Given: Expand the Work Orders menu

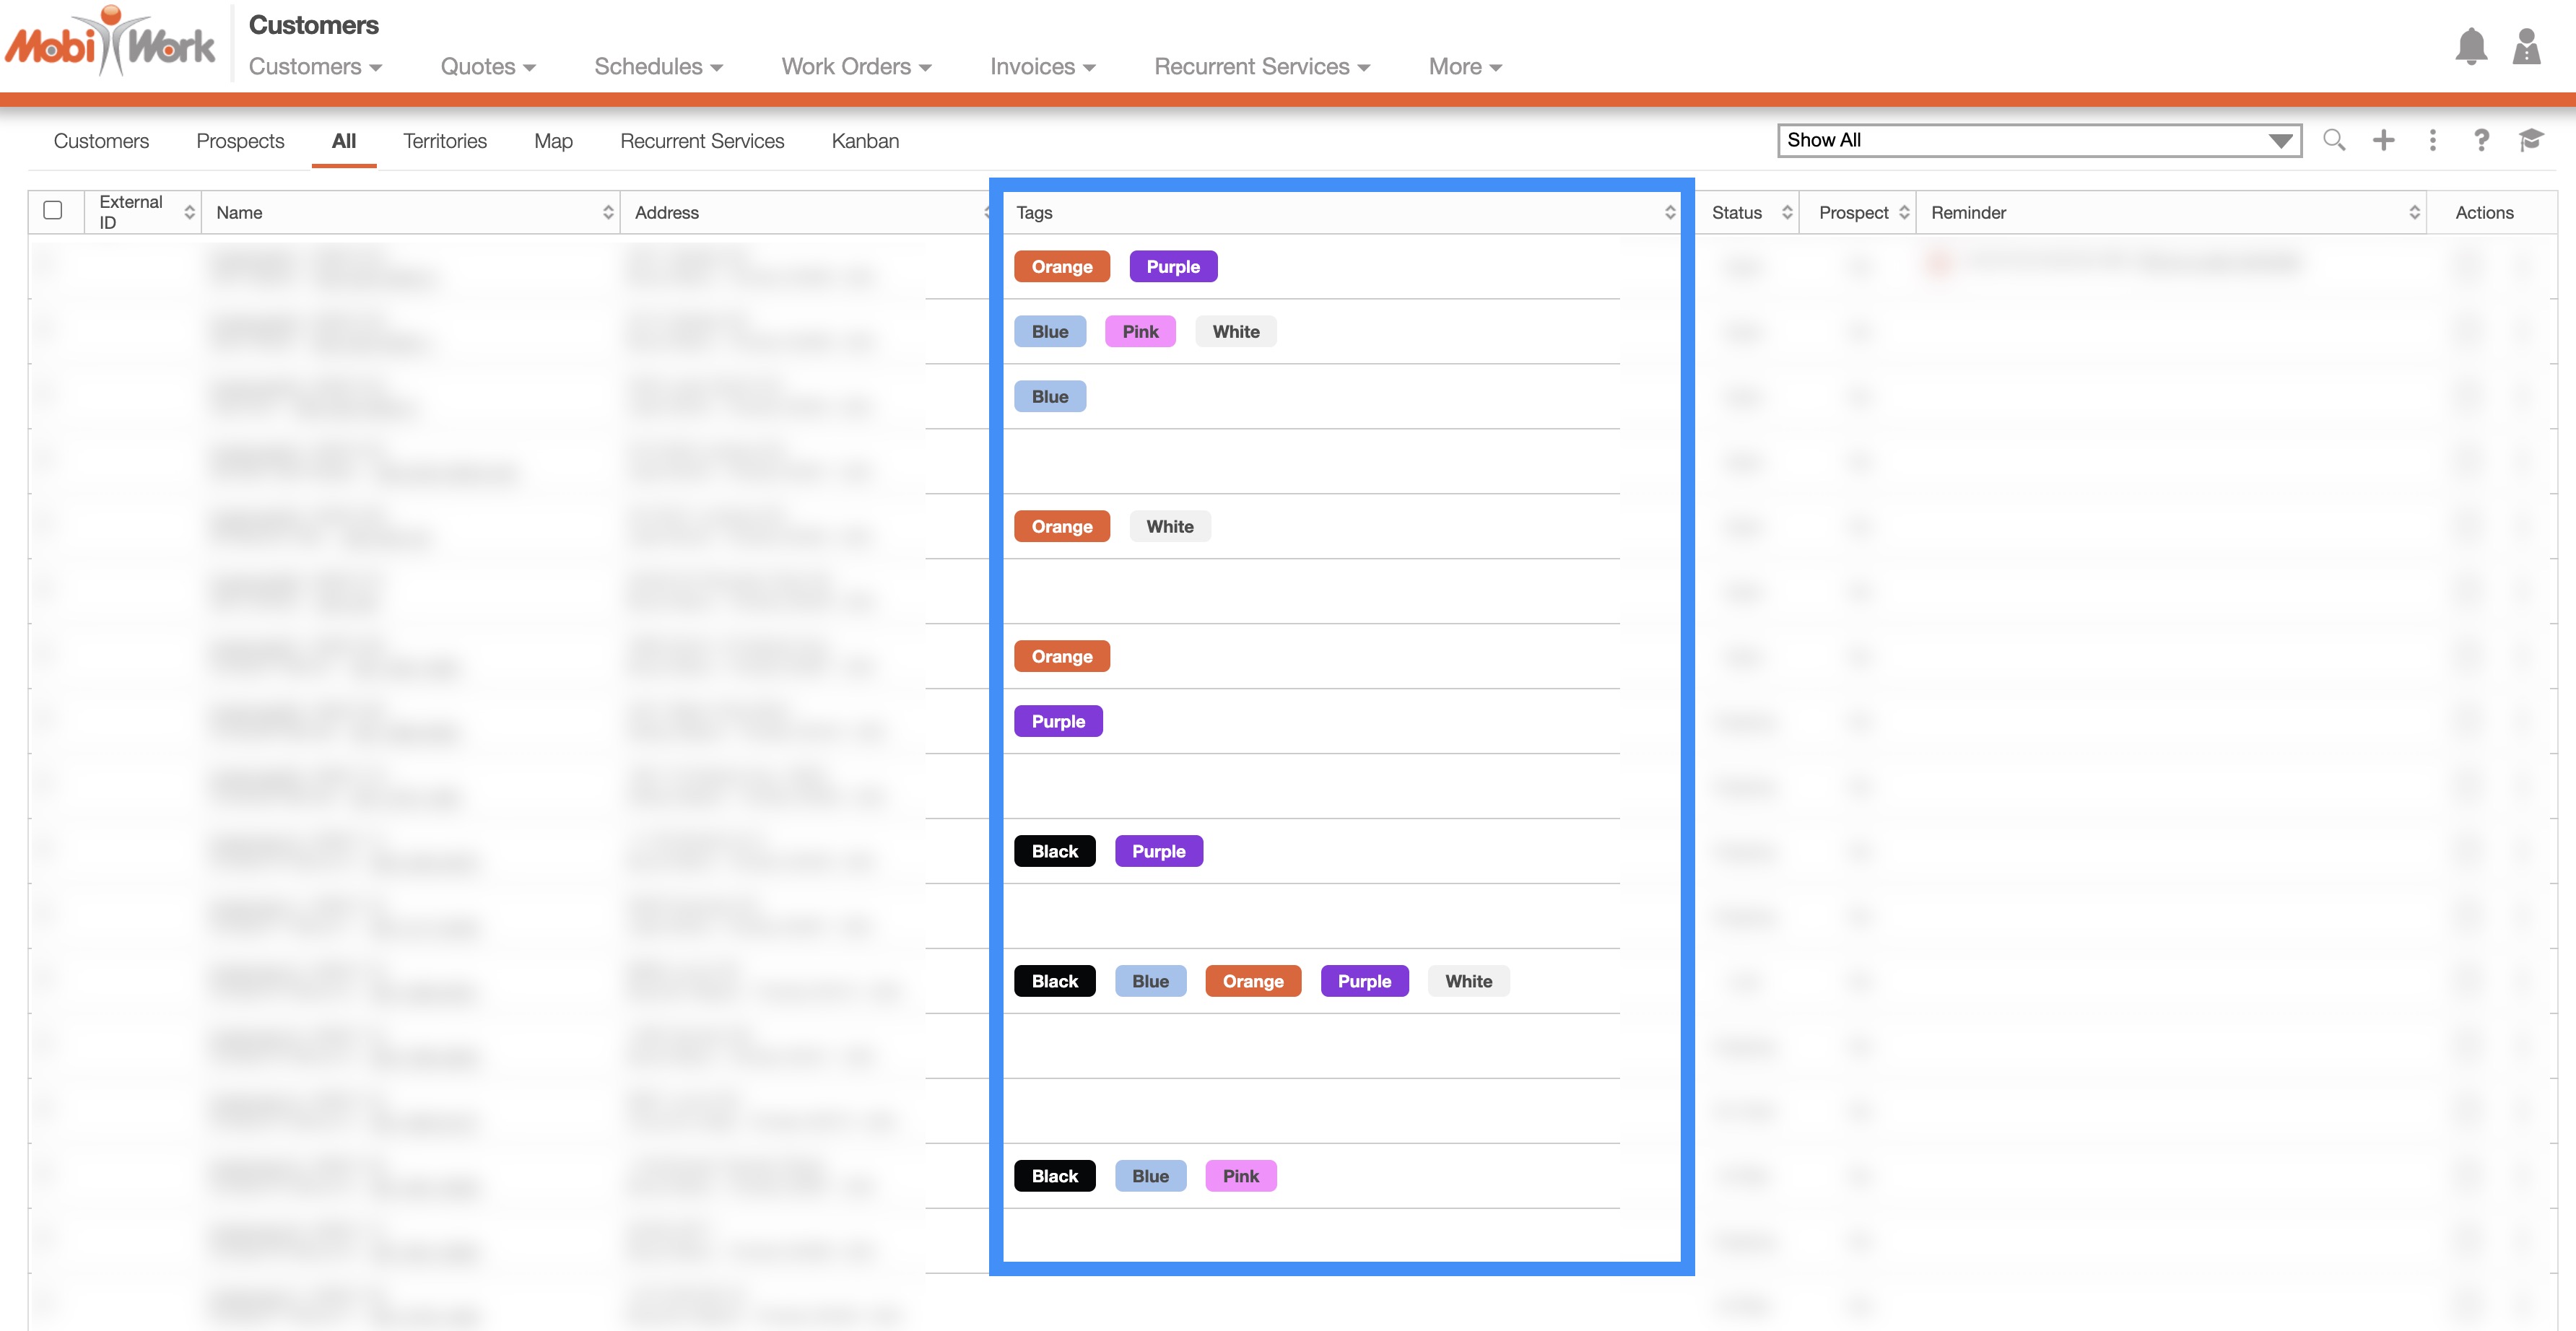Looking at the screenshot, I should click(856, 67).
